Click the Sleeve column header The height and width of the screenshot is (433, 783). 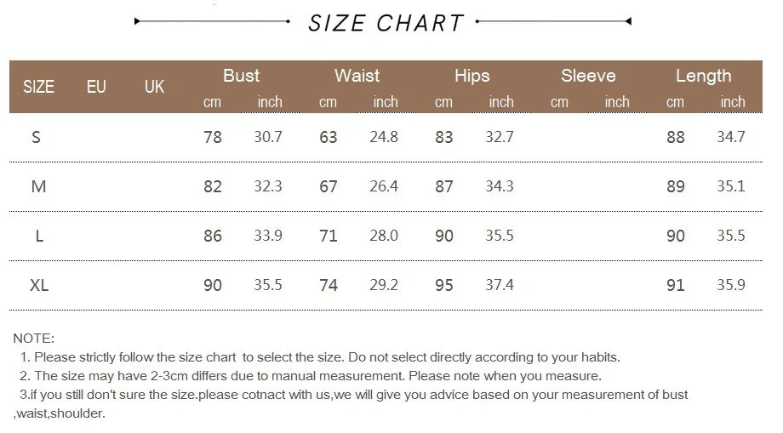click(588, 76)
